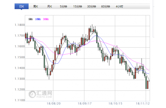This screenshot has width=166, height=108.
Task: Toggle the pink 30MA legend label
Action: [x=46, y=19]
